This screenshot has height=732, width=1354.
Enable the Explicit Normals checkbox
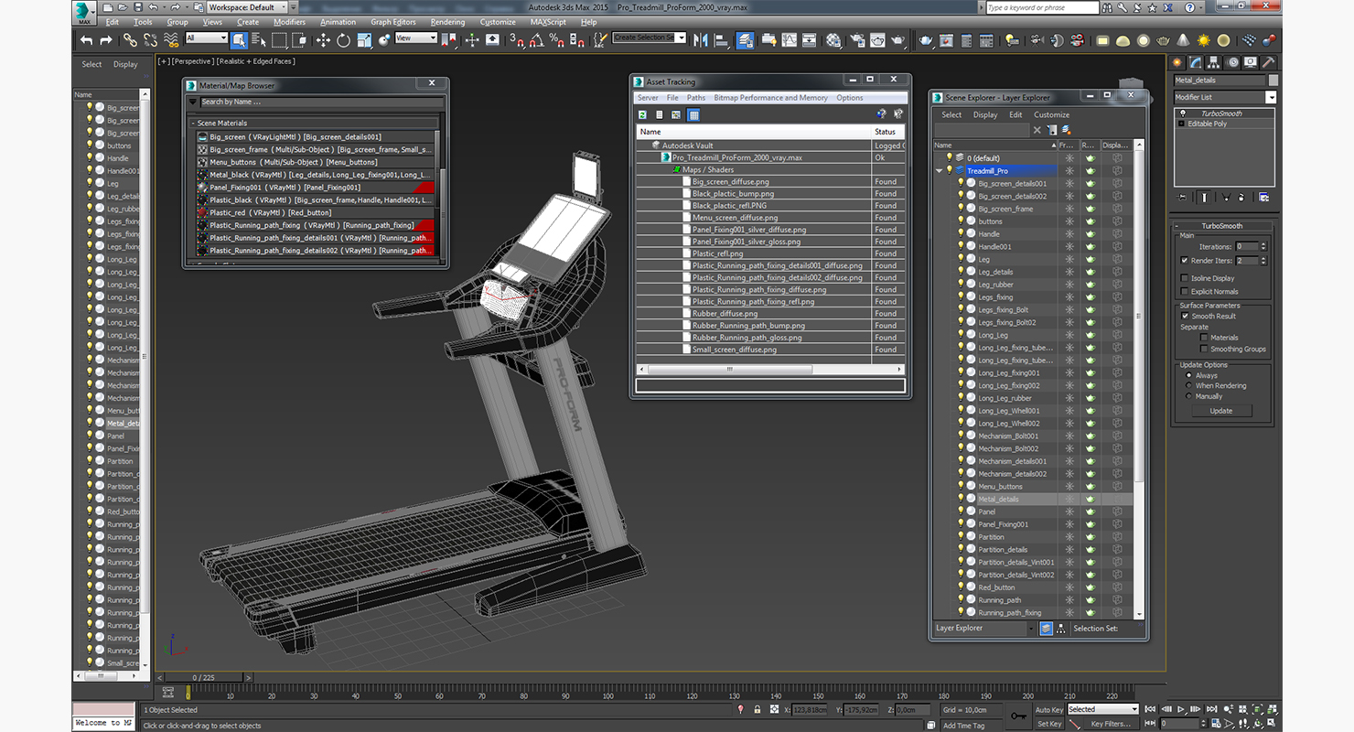(x=1184, y=291)
